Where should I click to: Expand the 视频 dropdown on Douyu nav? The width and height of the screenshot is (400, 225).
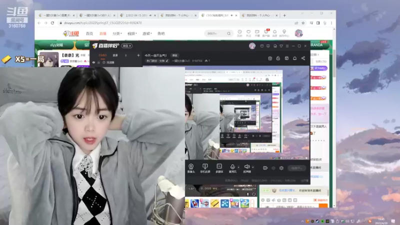[x=132, y=33]
